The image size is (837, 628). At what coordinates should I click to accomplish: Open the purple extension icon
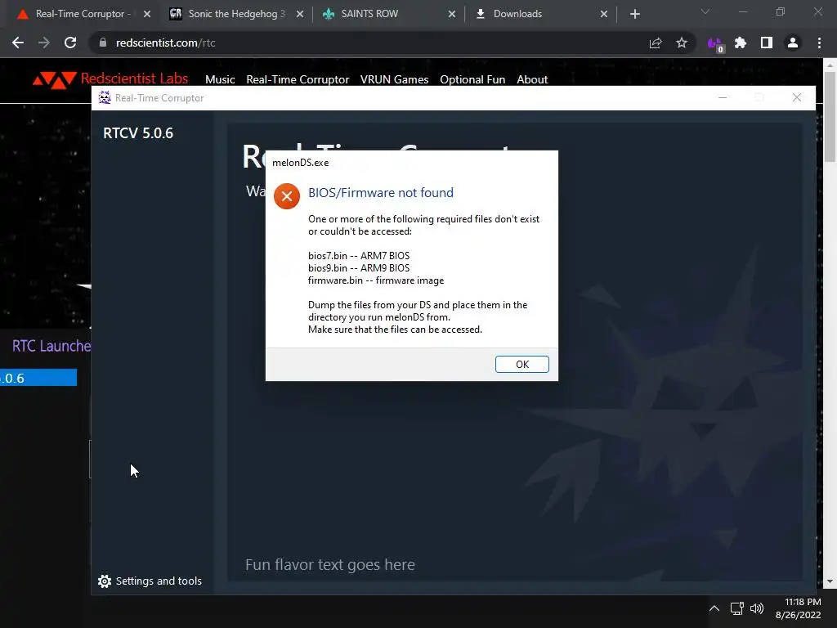tap(715, 44)
